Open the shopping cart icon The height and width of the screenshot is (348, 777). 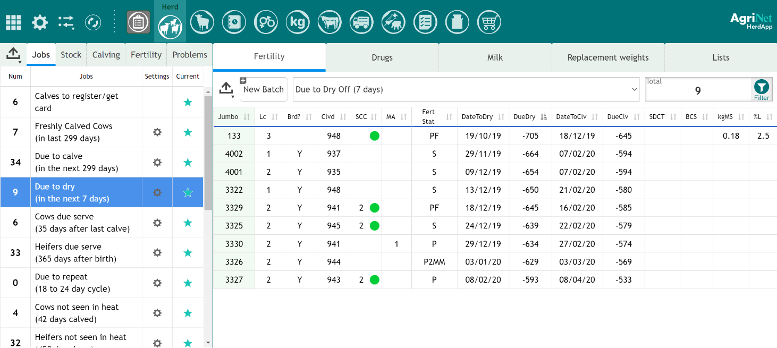(489, 22)
